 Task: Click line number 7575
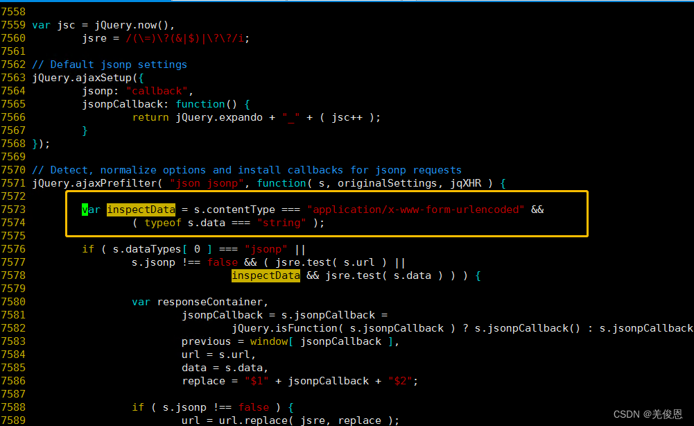coord(13,236)
